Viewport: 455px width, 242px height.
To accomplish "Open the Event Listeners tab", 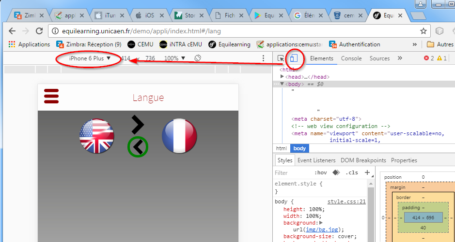I will tap(316, 160).
